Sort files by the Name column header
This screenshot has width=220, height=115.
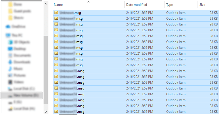tap(58, 5)
